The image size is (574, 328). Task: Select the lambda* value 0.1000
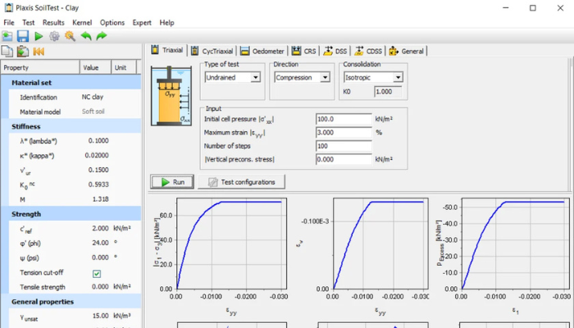(98, 140)
